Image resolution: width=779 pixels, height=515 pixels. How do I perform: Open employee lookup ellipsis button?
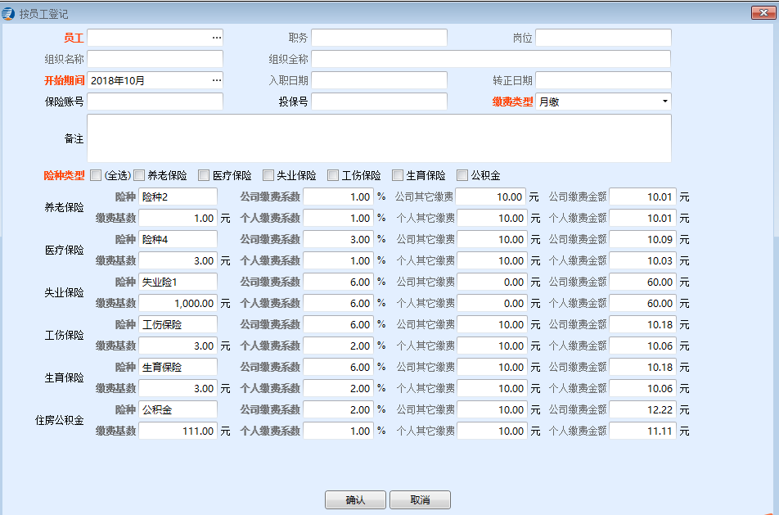pos(216,38)
